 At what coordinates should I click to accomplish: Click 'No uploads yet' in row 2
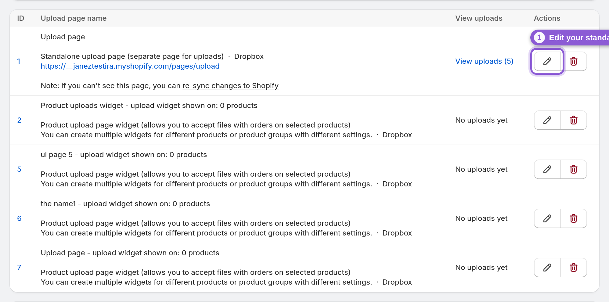coord(481,120)
